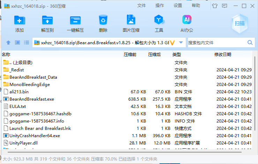The width and height of the screenshot is (258, 164).
Task: Click the 一键解压 one-click extract icon
Action: click(x=75, y=20)
